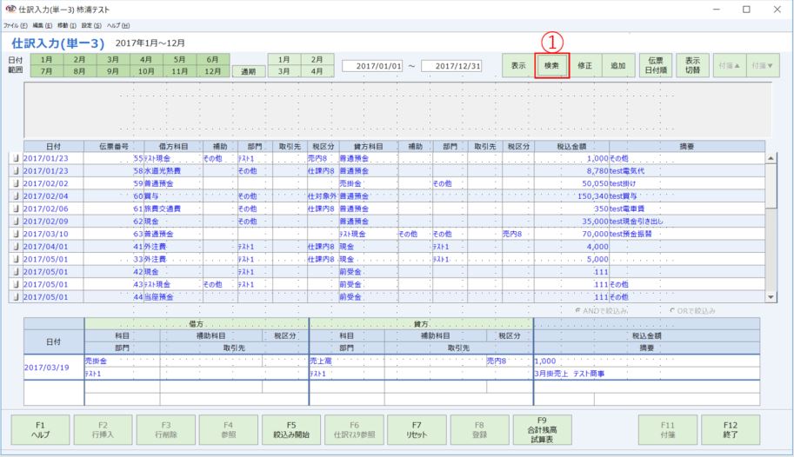Click the 表示 button
Viewport: 794px width, 457px height.
pyautogui.click(x=518, y=65)
